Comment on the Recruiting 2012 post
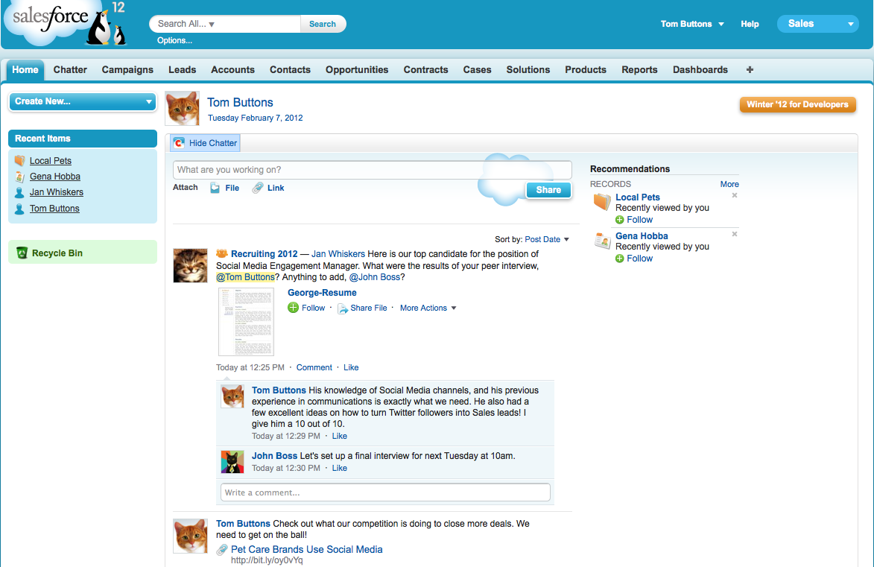 314,367
